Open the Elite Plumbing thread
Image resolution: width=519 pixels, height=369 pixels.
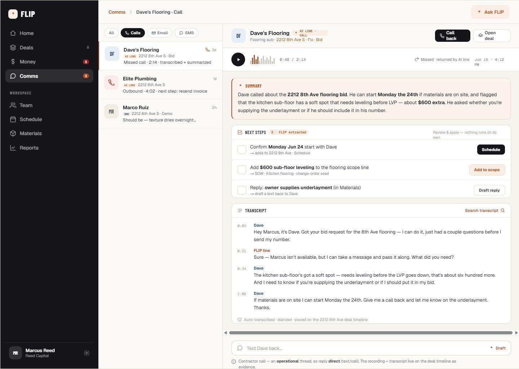point(160,85)
